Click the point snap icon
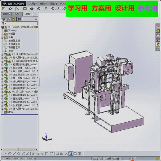The height and width of the screenshot is (161, 161). point(5,154)
